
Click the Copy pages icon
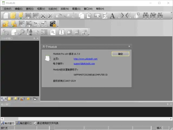tap(81, 15)
